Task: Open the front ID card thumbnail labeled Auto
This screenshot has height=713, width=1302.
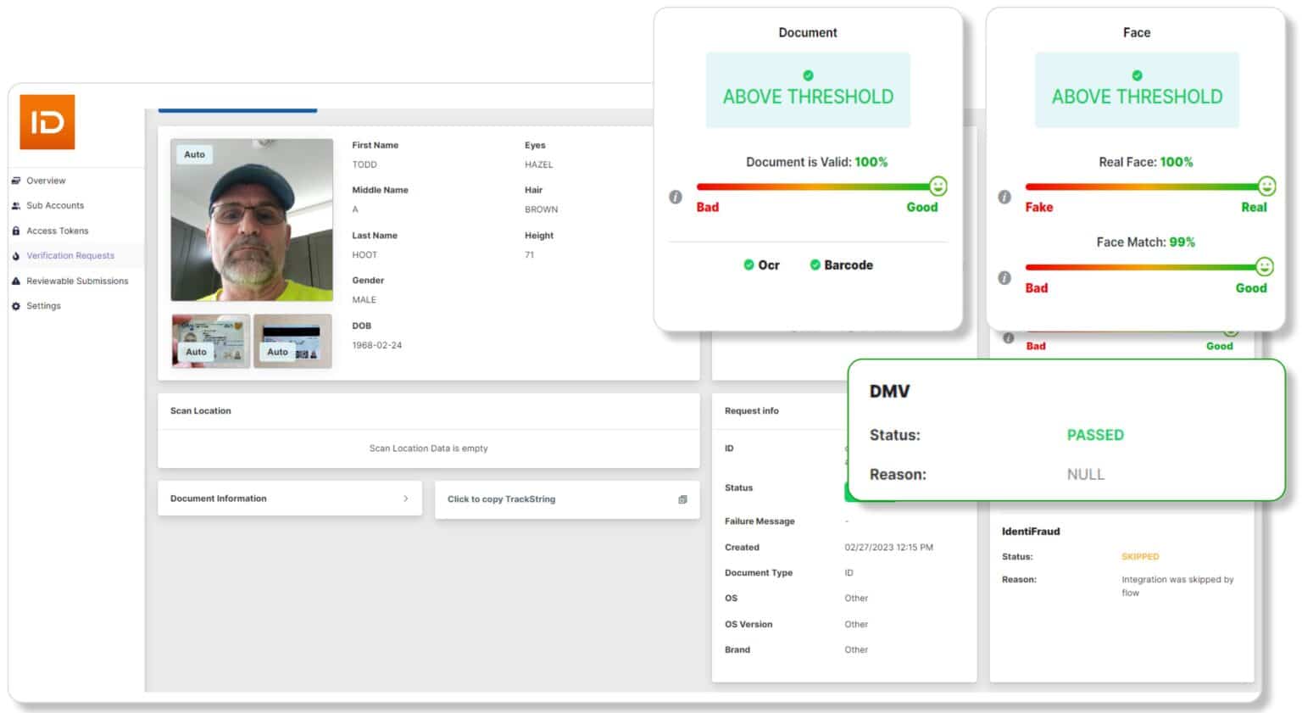Action: point(209,340)
